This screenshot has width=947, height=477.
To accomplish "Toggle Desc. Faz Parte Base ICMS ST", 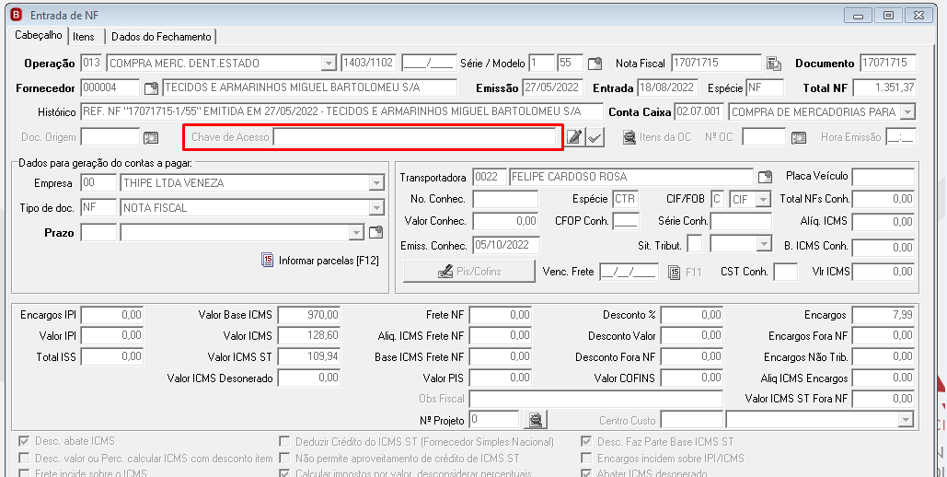I will (x=586, y=441).
